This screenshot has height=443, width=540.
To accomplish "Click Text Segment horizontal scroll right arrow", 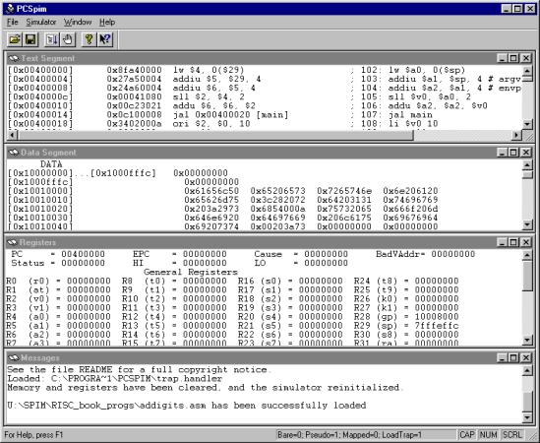I will 516,135.
